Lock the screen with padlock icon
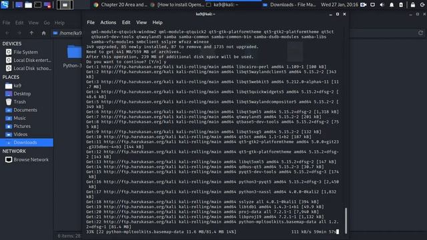This screenshot has height=240, width=427. click(x=413, y=5)
